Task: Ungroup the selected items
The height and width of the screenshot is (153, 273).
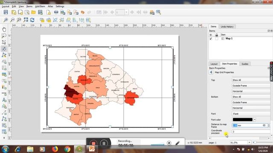Action: click(x=62, y=20)
